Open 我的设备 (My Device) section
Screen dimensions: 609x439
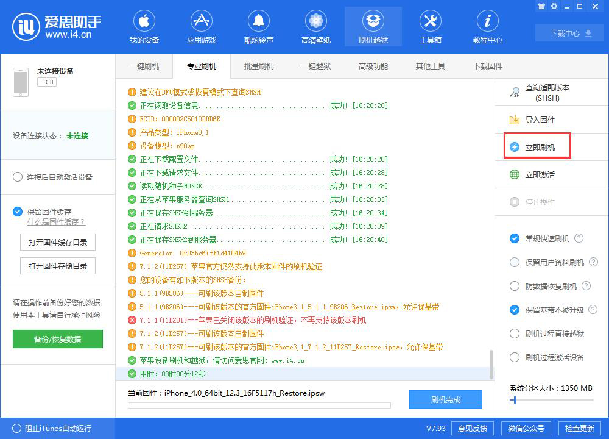click(x=144, y=27)
